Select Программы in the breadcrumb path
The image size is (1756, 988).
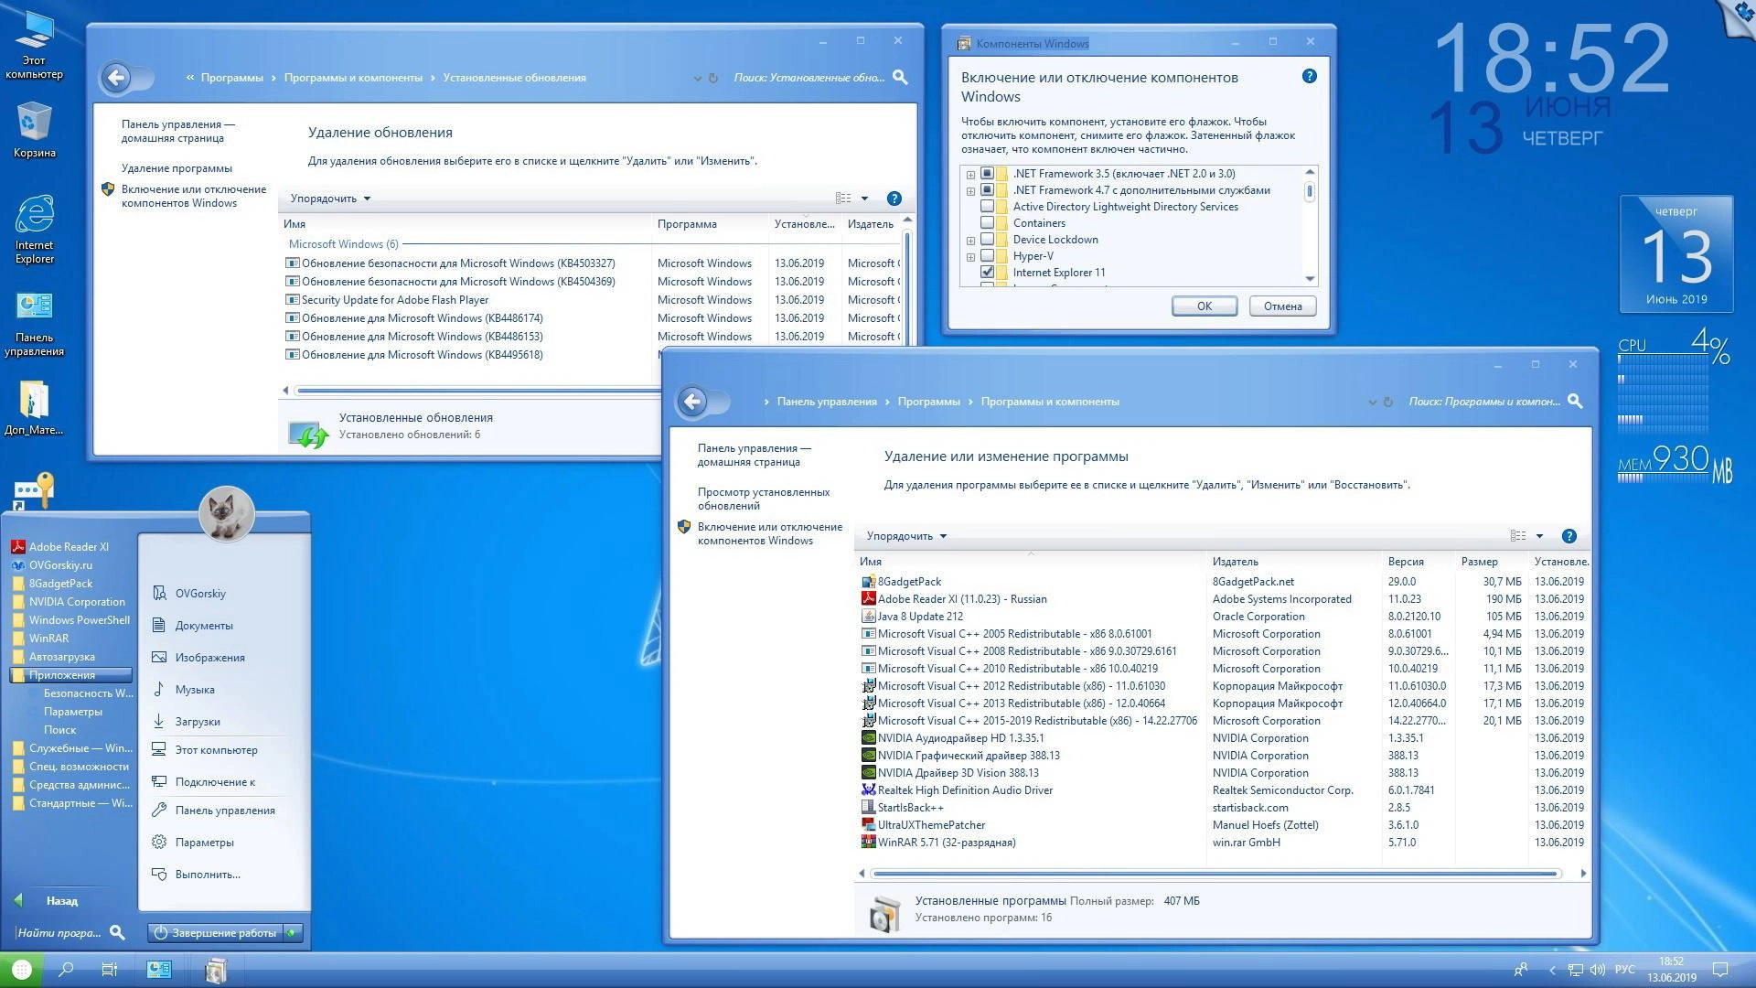click(930, 401)
